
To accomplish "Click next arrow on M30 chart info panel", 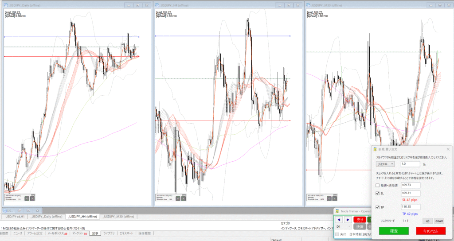I will [x=335, y=198].
